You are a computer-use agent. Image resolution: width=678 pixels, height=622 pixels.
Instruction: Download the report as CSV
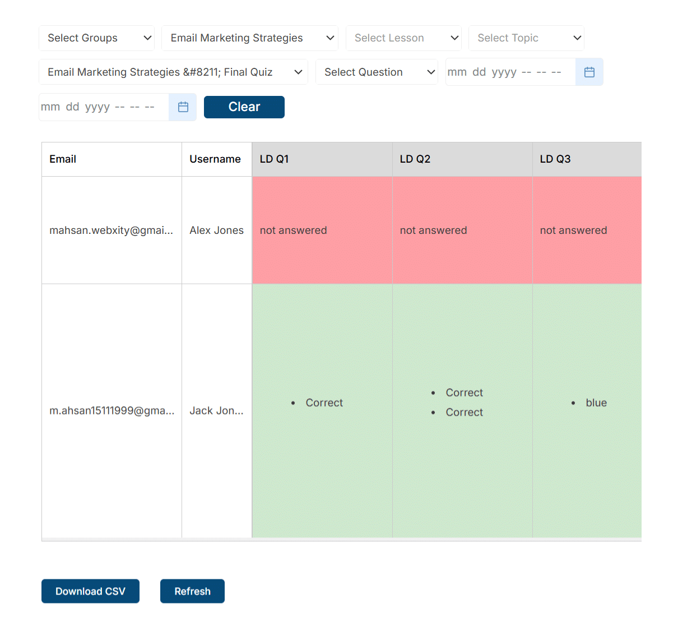[x=90, y=591]
